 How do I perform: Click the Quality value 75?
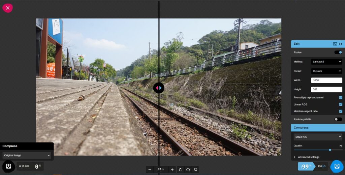(341, 146)
